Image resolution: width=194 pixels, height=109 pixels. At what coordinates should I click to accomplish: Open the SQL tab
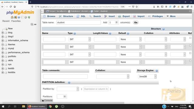(81, 16)
